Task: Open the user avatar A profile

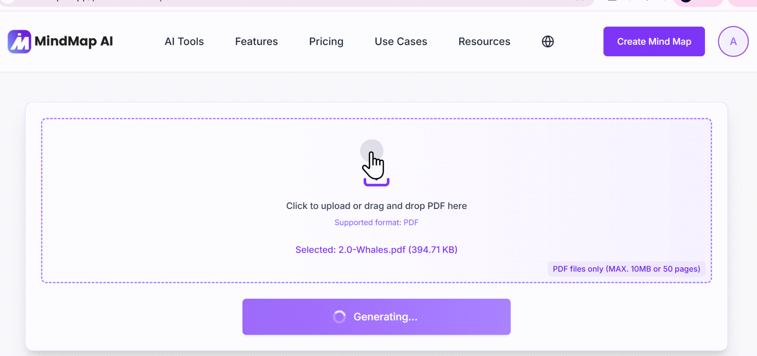Action: pyautogui.click(x=733, y=41)
